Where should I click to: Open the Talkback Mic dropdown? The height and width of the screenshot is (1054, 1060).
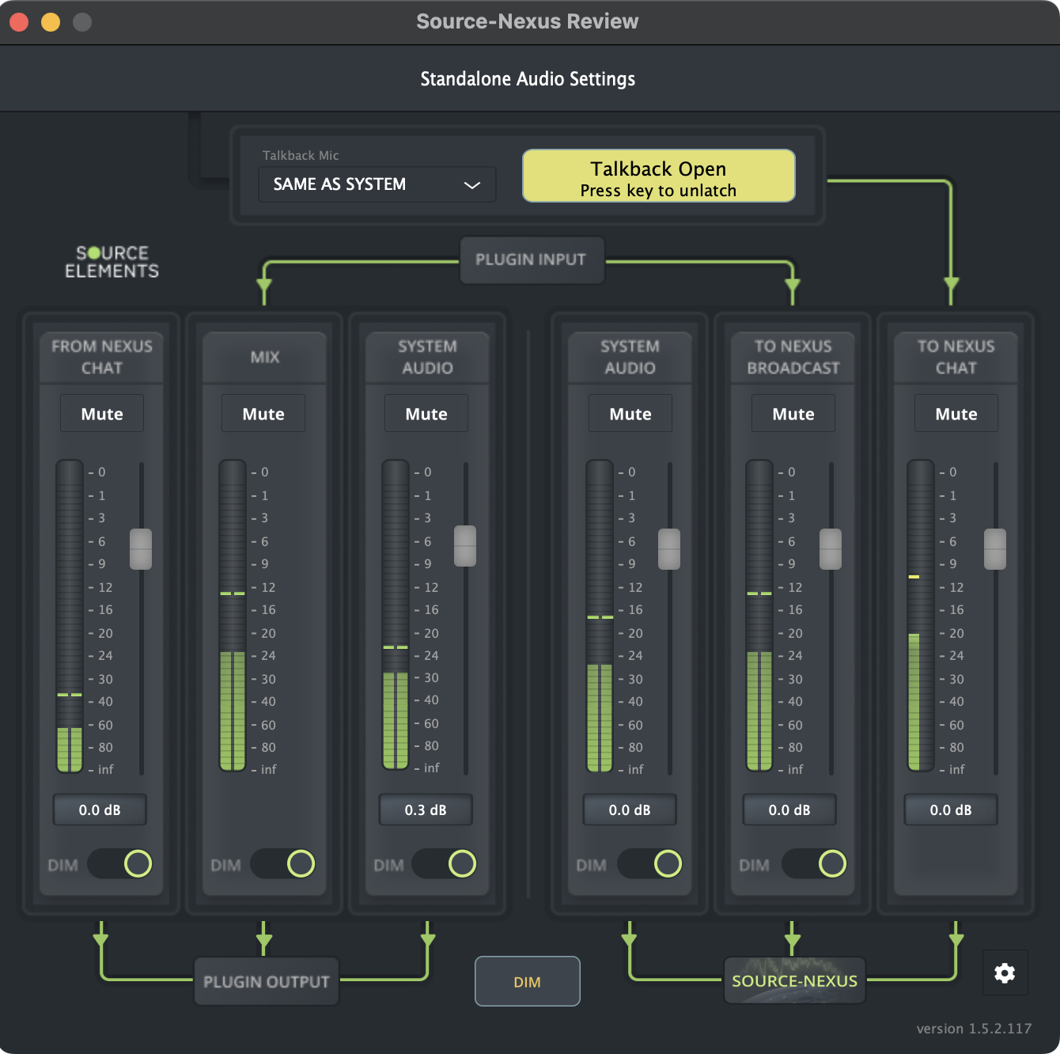(377, 184)
